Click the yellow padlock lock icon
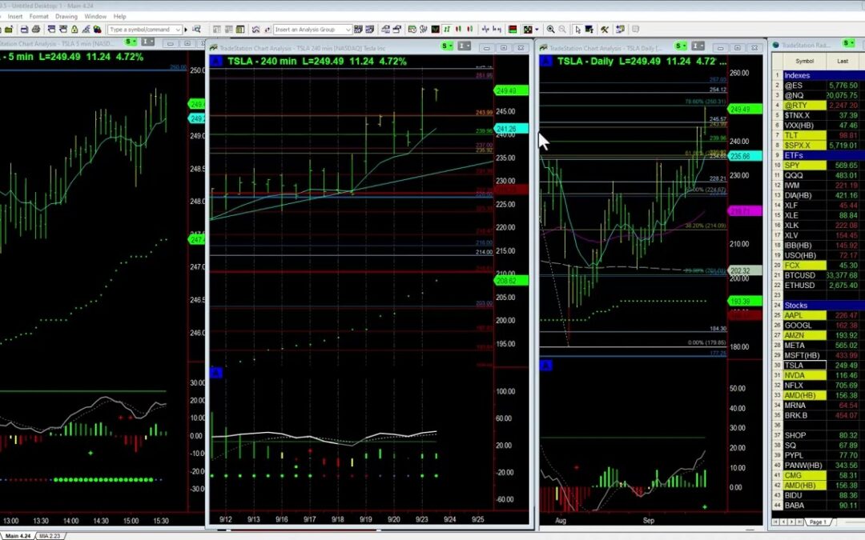This screenshot has width=865, height=540. [x=74, y=29]
